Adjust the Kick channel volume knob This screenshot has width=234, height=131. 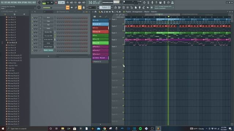point(37,18)
